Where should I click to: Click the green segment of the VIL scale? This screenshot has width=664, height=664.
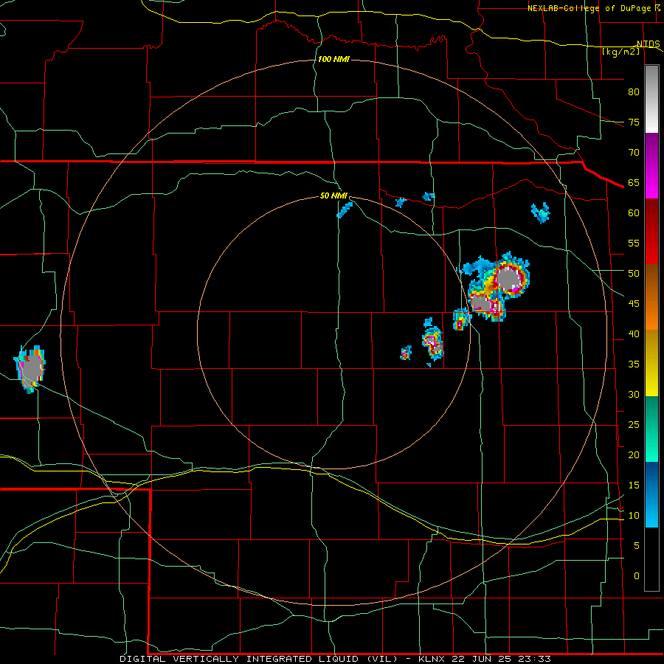pyautogui.click(x=651, y=429)
